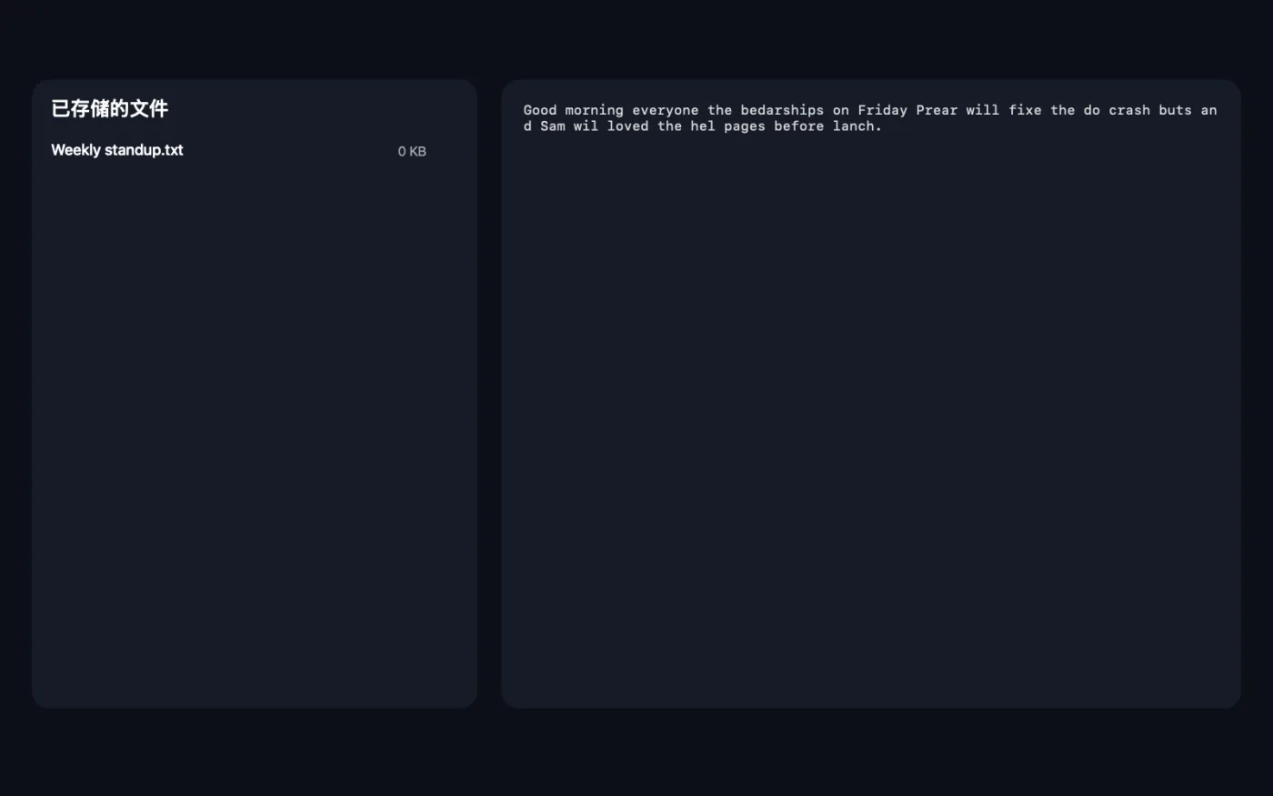1273x796 pixels.
Task: Place cursor on the word 'Prear'
Action: [x=937, y=110]
